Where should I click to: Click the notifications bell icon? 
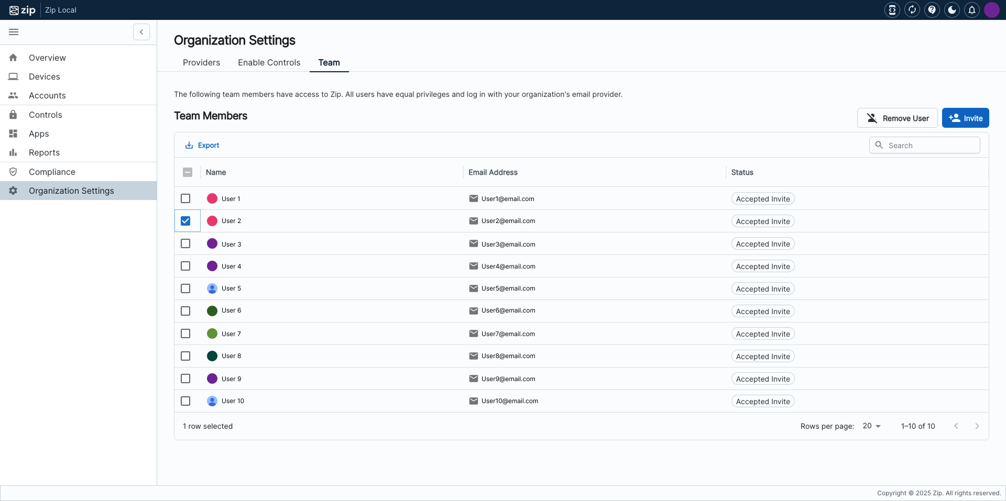tap(971, 10)
